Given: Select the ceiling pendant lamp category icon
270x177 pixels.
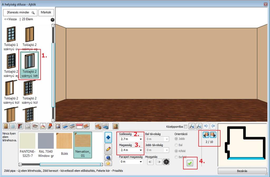Looking at the screenshot, I should pyautogui.click(x=43, y=126).
